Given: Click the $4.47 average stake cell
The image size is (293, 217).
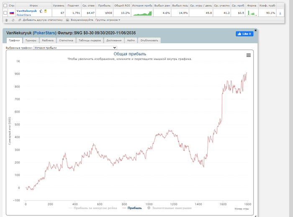Looking at the screenshot, I should [x=88, y=13].
